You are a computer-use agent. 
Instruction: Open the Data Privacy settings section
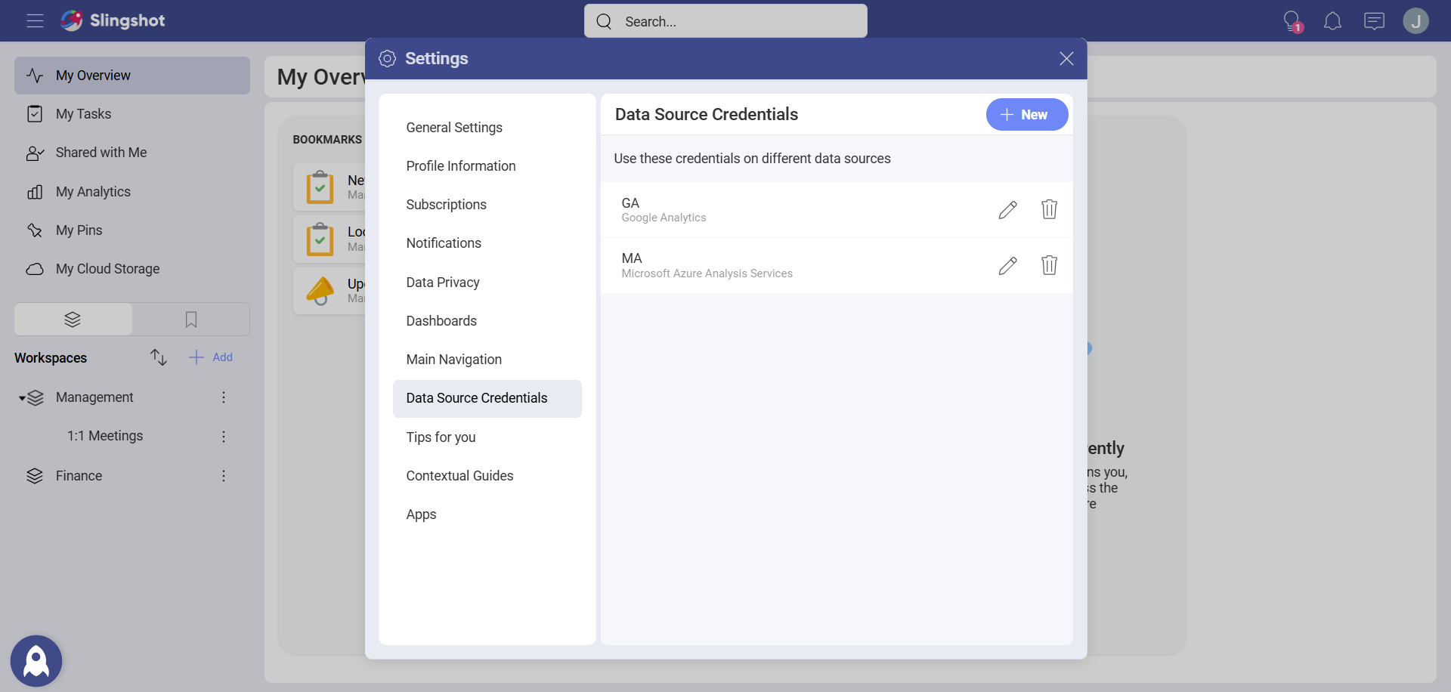(x=442, y=282)
